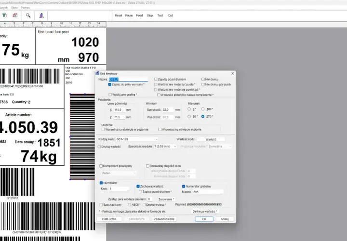Open the Rodzaj kodu GS1-128 dropdown
The image size is (347, 241).
[x=137, y=139]
